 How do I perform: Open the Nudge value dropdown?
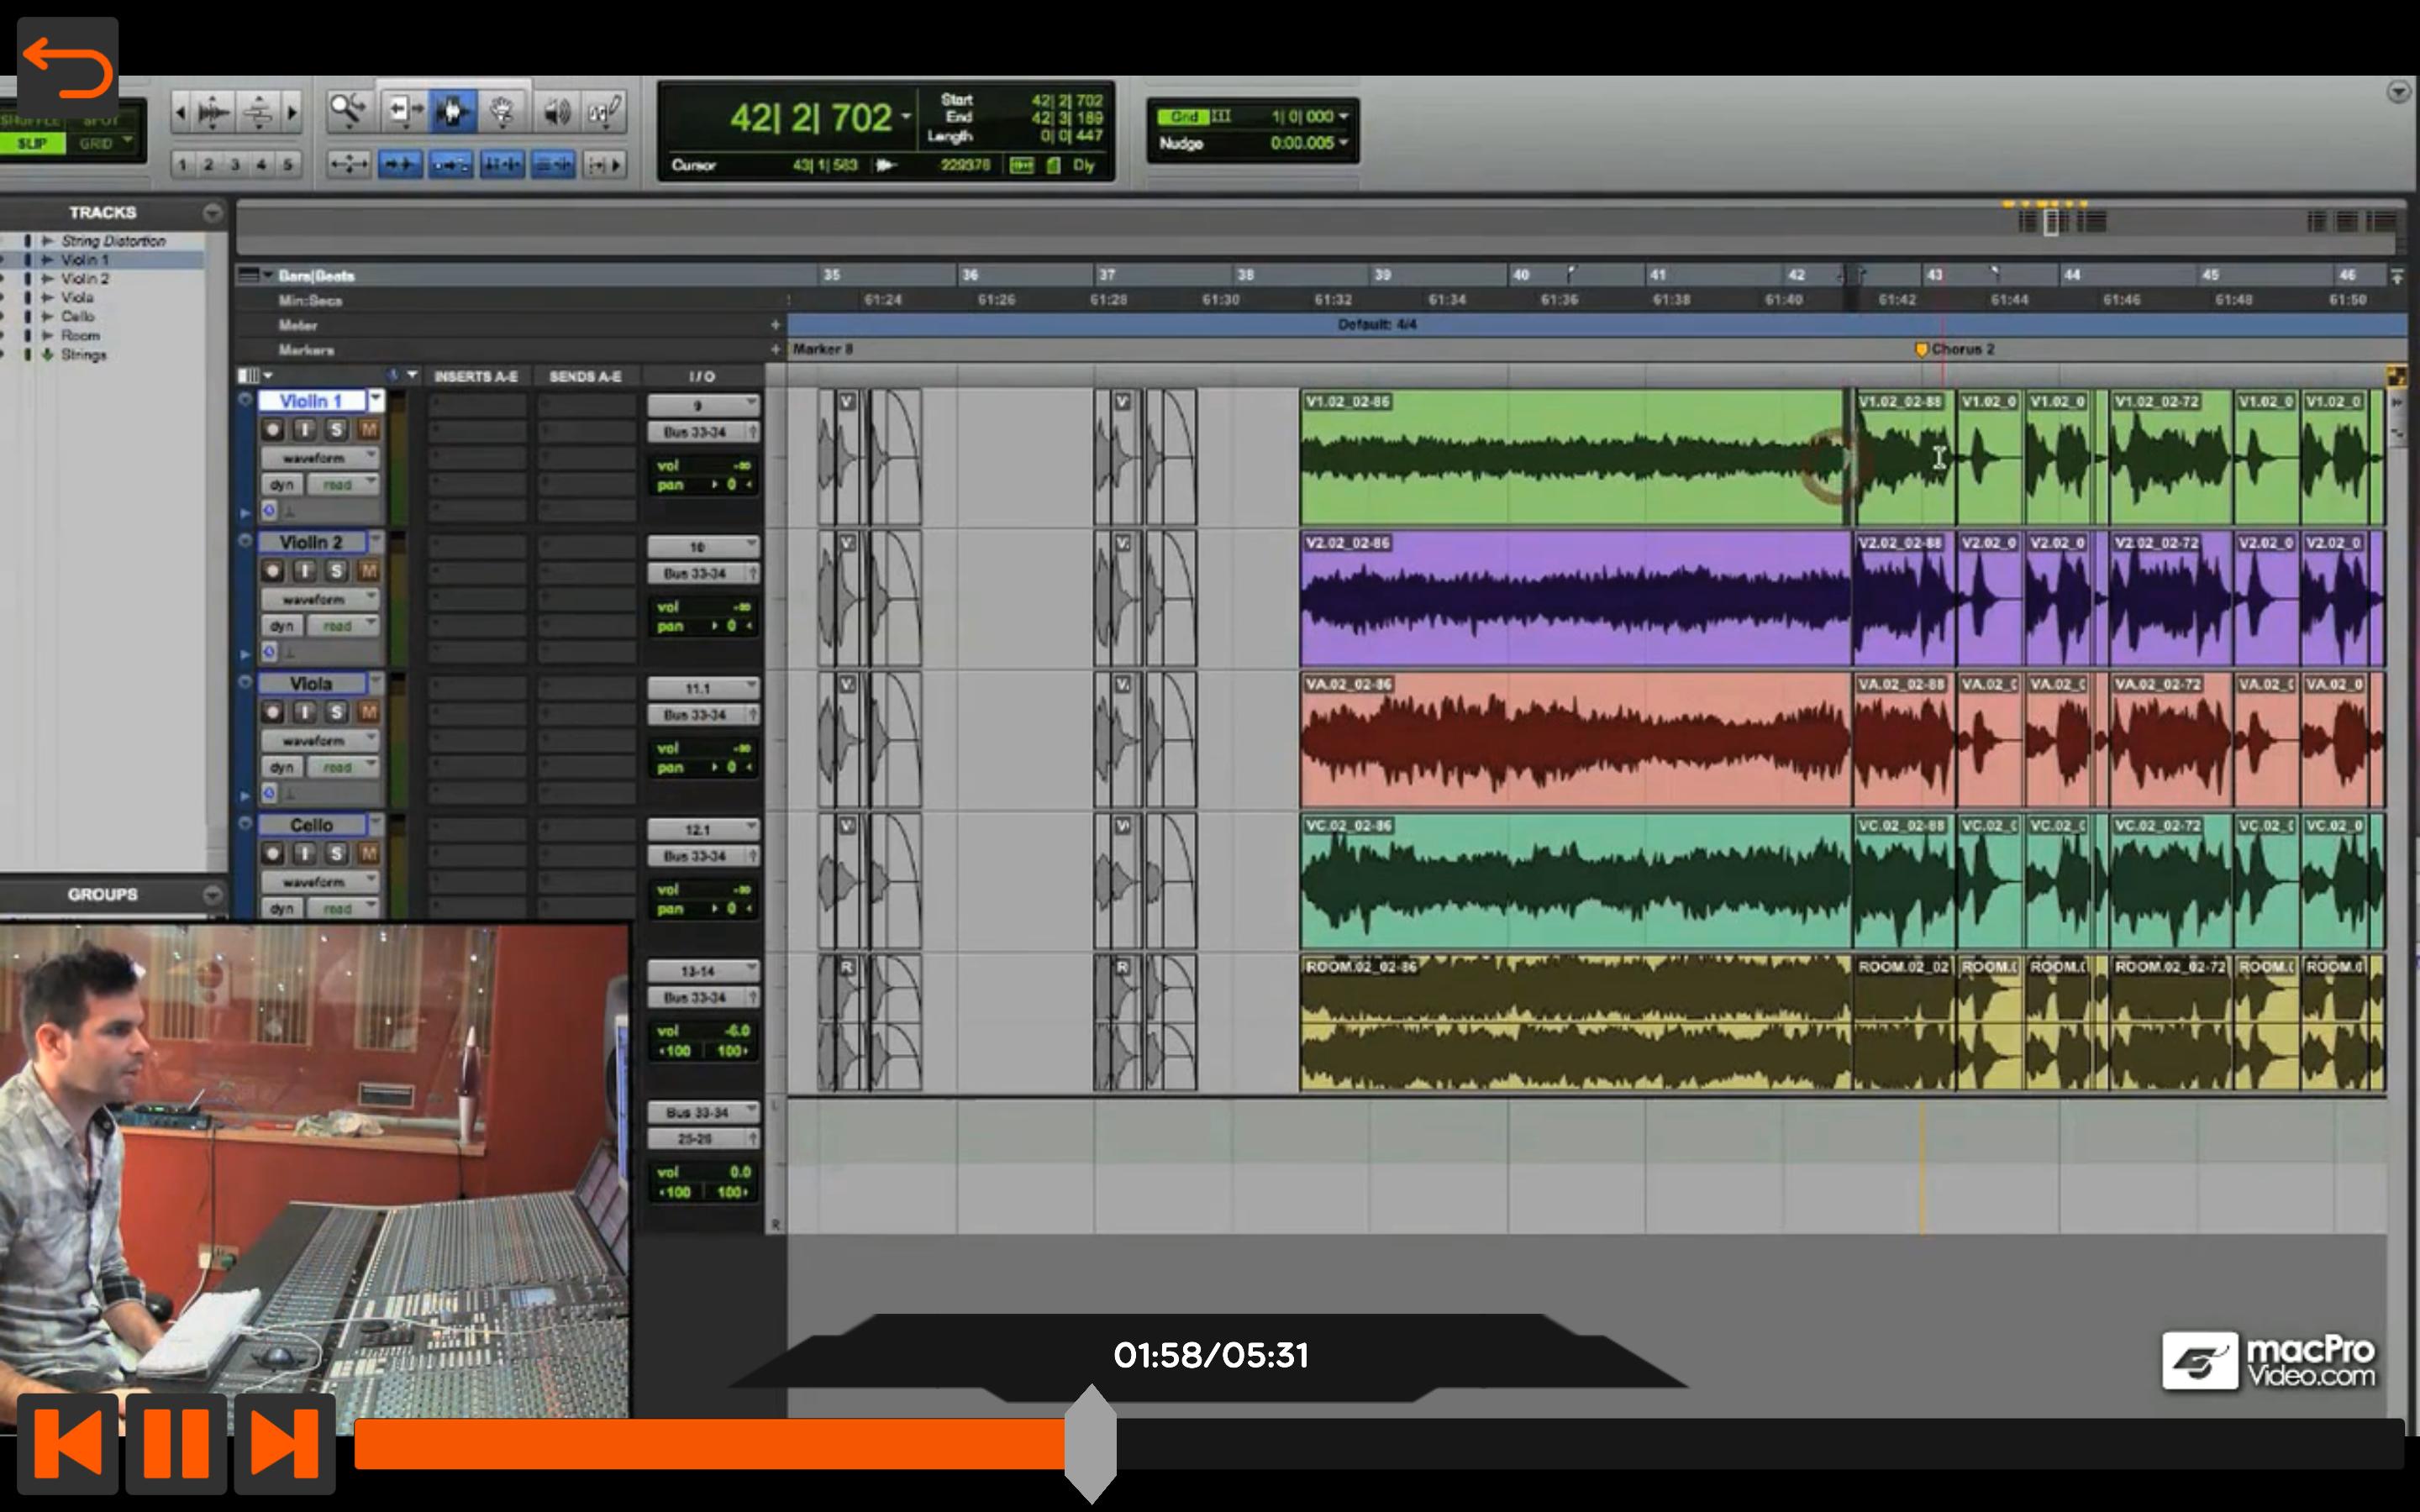[x=1309, y=143]
